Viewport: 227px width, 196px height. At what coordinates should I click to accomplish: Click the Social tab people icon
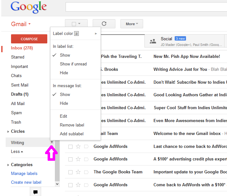153,41
